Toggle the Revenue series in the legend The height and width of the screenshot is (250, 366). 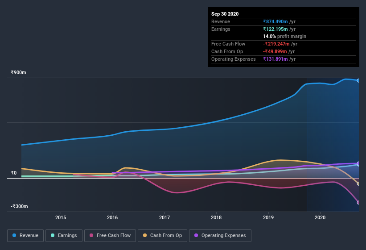25,235
